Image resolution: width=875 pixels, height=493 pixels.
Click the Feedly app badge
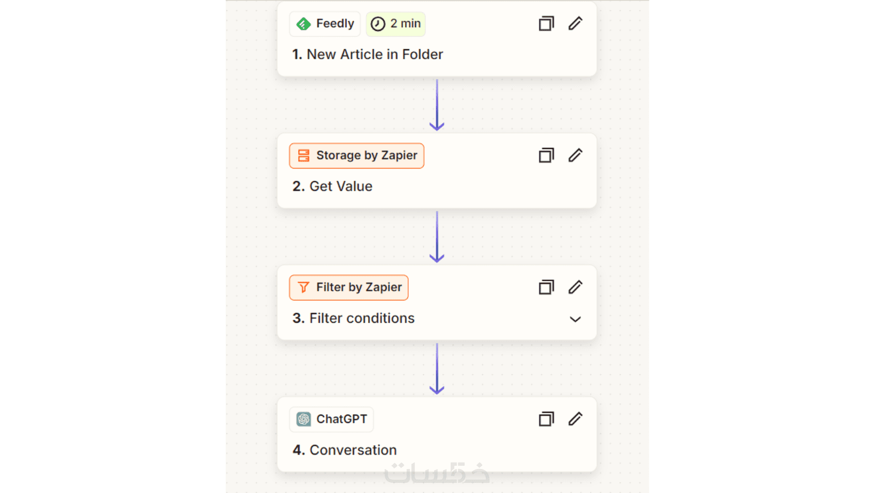(325, 24)
